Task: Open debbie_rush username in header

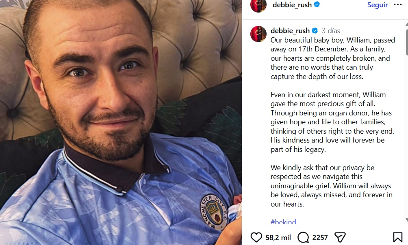Action: pos(292,5)
